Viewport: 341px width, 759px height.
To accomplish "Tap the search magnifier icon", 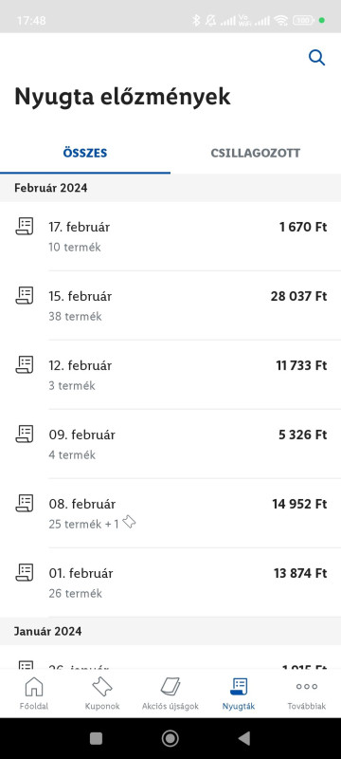I will click(x=317, y=58).
